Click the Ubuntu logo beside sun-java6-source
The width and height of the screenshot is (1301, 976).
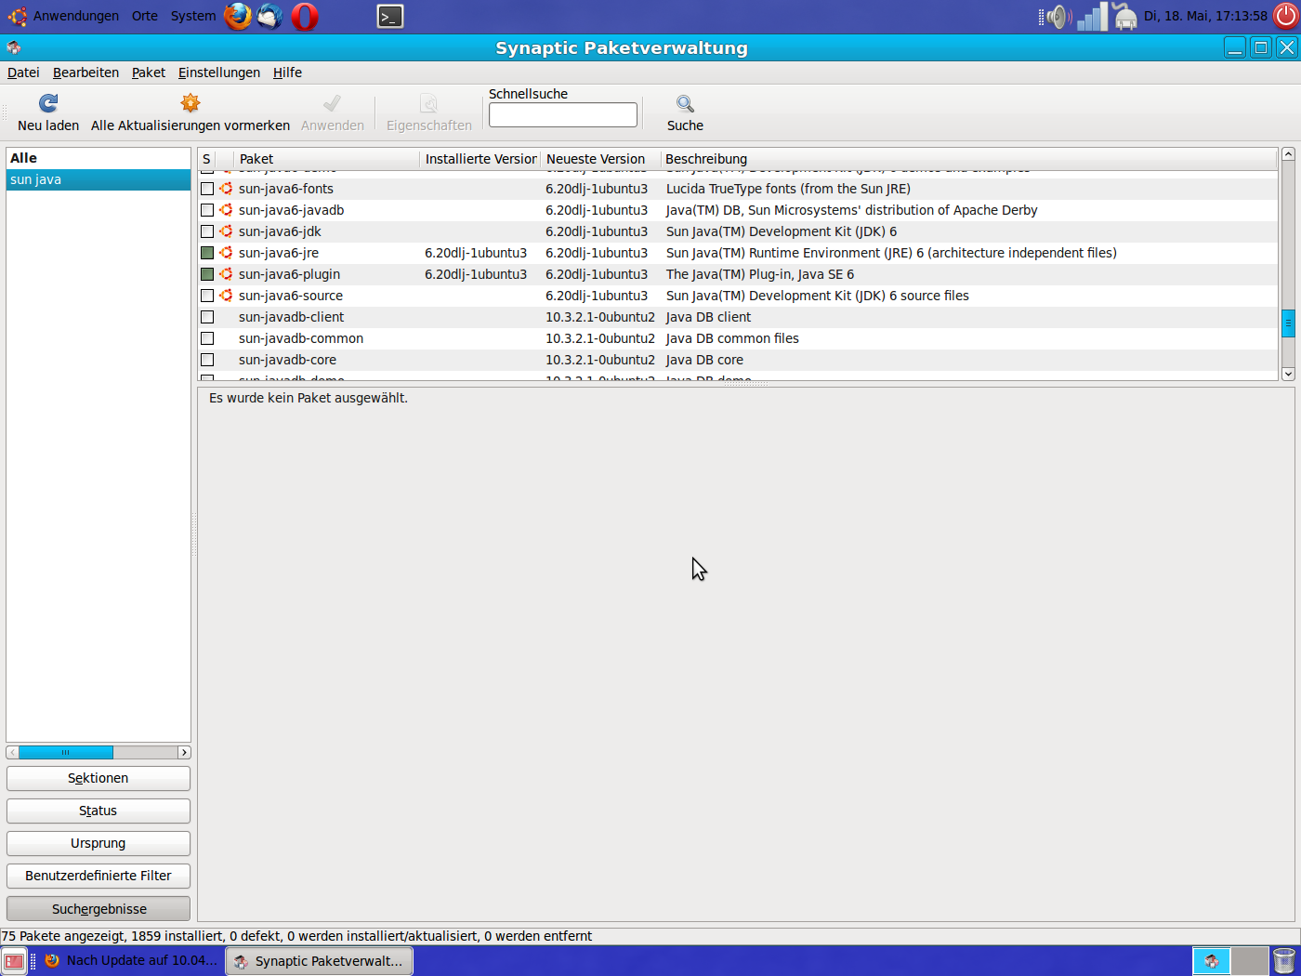click(x=226, y=296)
